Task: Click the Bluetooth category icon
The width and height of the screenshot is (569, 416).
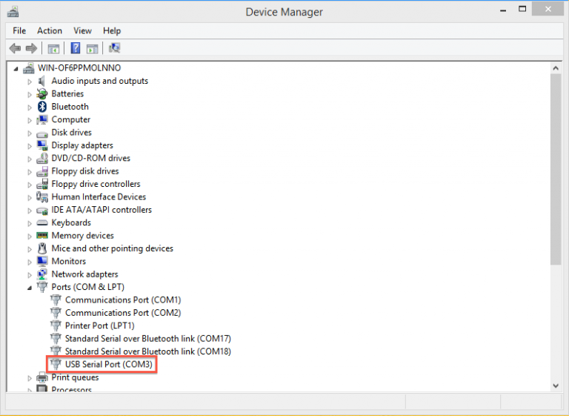Action: (42, 107)
